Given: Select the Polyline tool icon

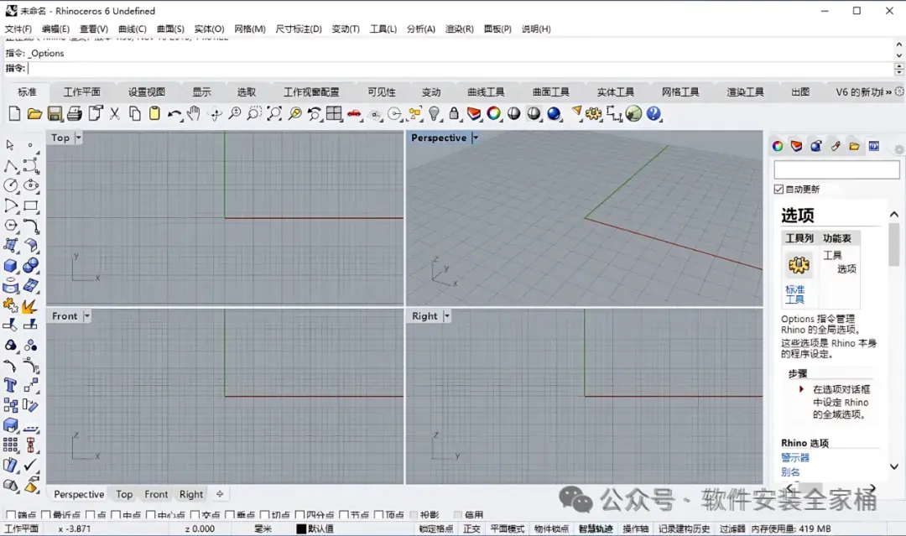Looking at the screenshot, I should click(10, 166).
